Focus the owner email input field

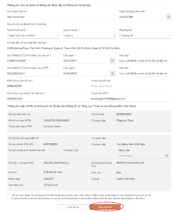tap(131, 86)
